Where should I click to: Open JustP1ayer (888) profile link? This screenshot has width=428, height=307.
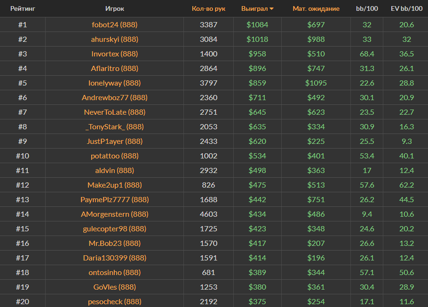point(114,141)
